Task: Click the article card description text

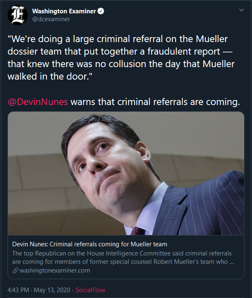Action: tap(121, 258)
